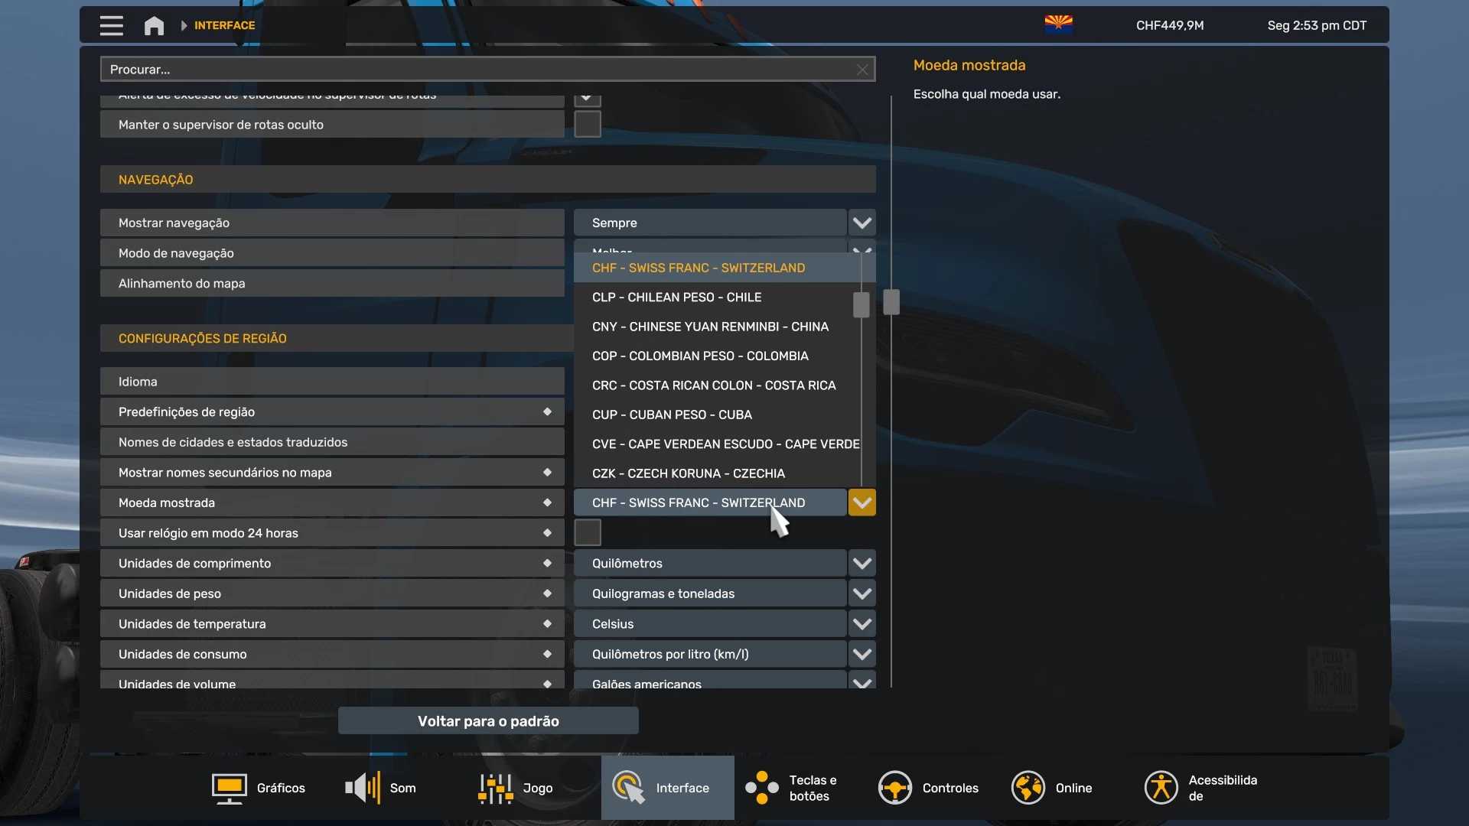
Task: Select 'CNY - Chinese Yuan Renminbi' option
Action: pos(709,327)
